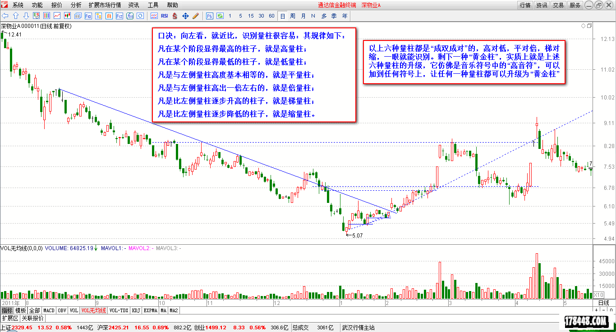The height and width of the screenshot is (332, 616).
Task: Click the F10 company info icon
Action: click(88, 16)
